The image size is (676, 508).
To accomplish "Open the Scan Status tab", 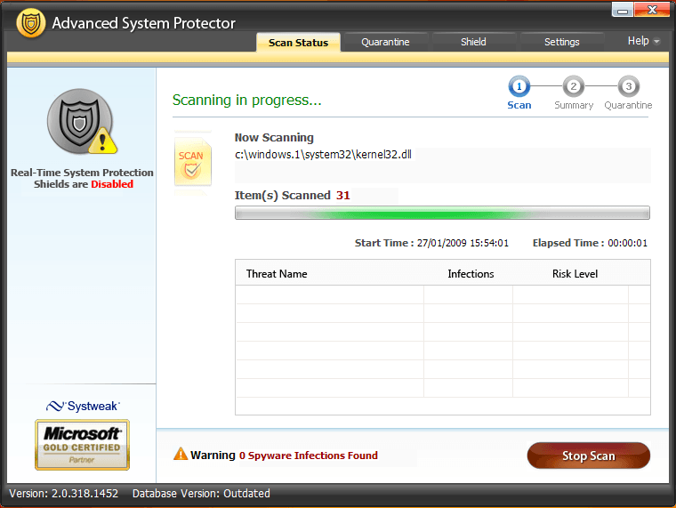I will tap(298, 43).
